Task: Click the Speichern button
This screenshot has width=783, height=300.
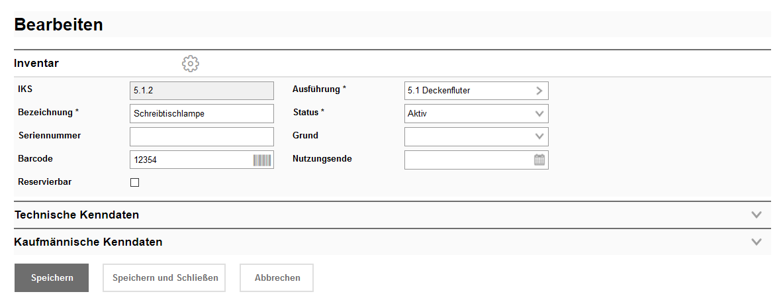Action: 52,278
